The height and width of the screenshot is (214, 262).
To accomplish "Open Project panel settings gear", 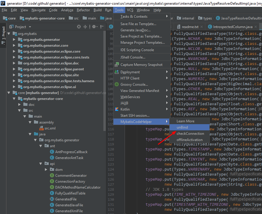I will tap(94, 27).
